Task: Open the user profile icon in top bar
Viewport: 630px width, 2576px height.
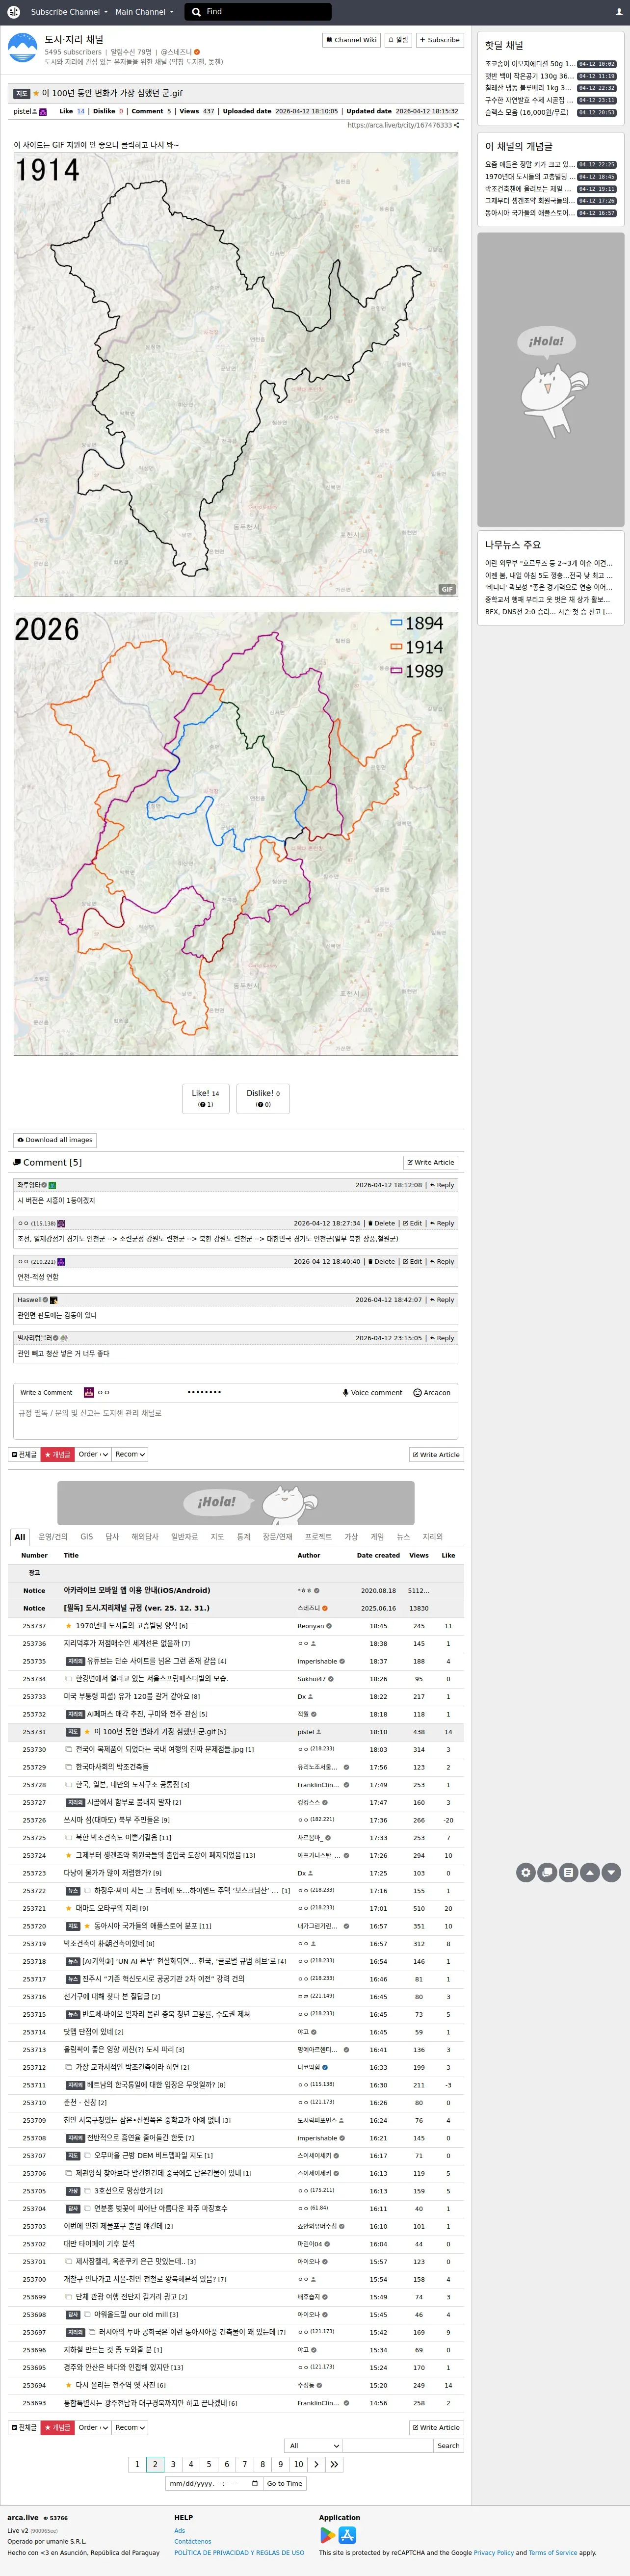Action: (x=618, y=12)
